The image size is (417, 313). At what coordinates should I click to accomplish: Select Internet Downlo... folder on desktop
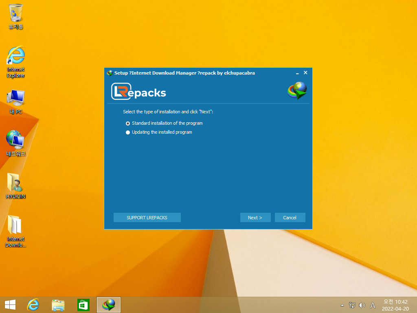point(16,231)
